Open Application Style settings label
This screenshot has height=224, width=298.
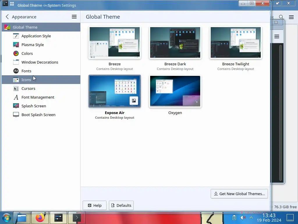click(36, 36)
